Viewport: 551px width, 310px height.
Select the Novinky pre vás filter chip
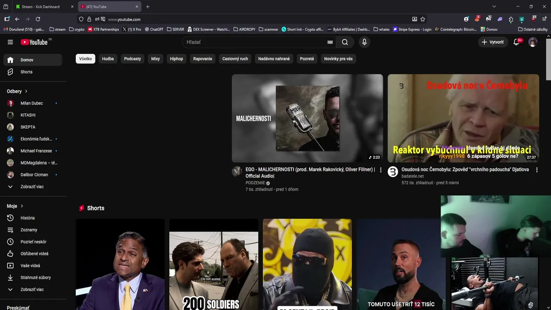pos(338,59)
